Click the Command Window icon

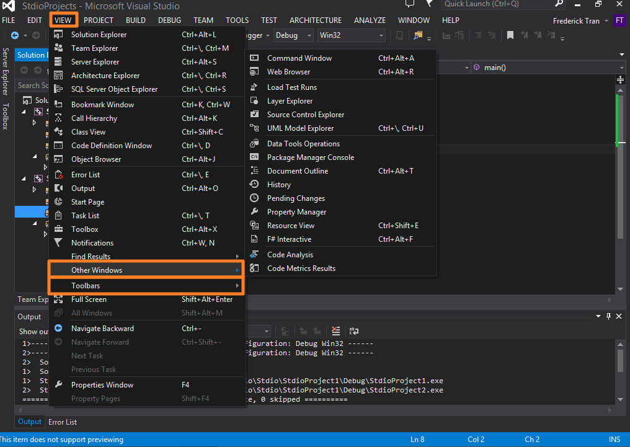(254, 58)
